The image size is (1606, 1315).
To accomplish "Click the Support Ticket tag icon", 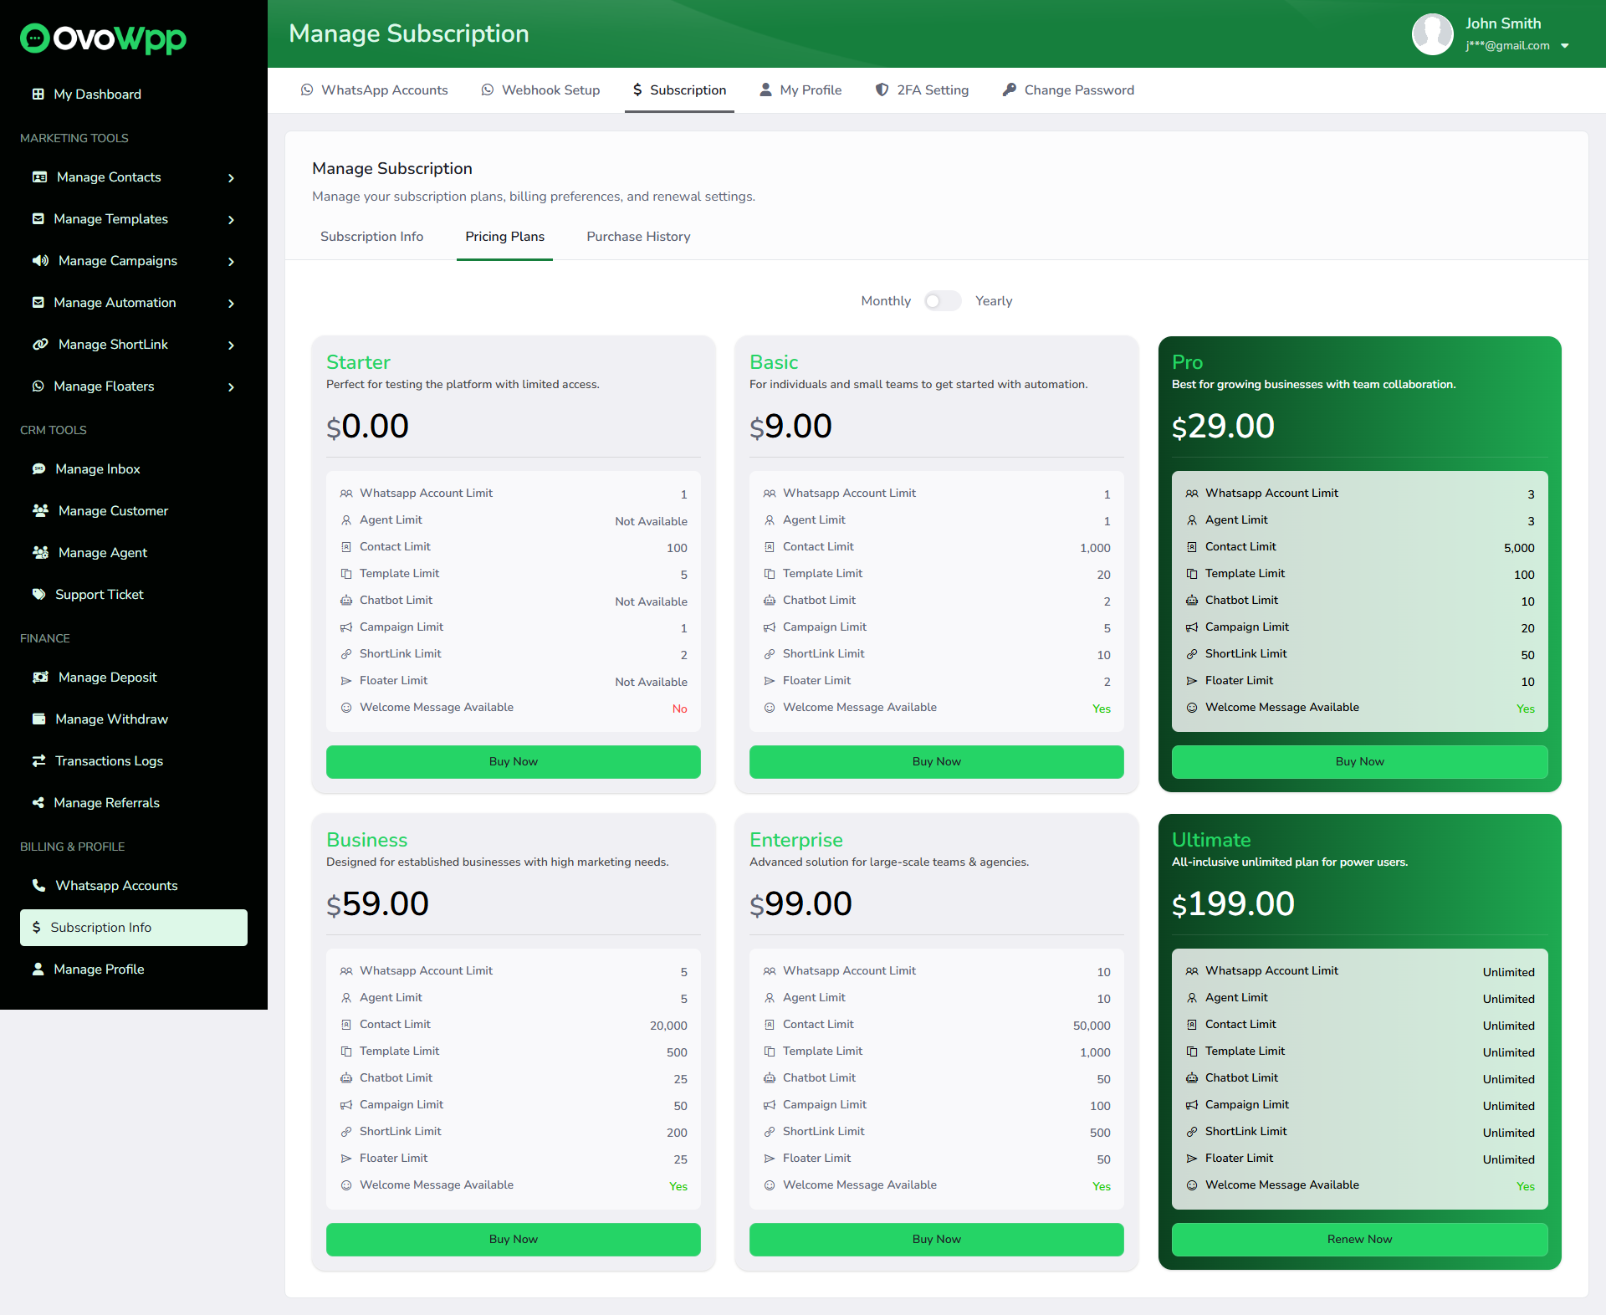I will point(38,595).
